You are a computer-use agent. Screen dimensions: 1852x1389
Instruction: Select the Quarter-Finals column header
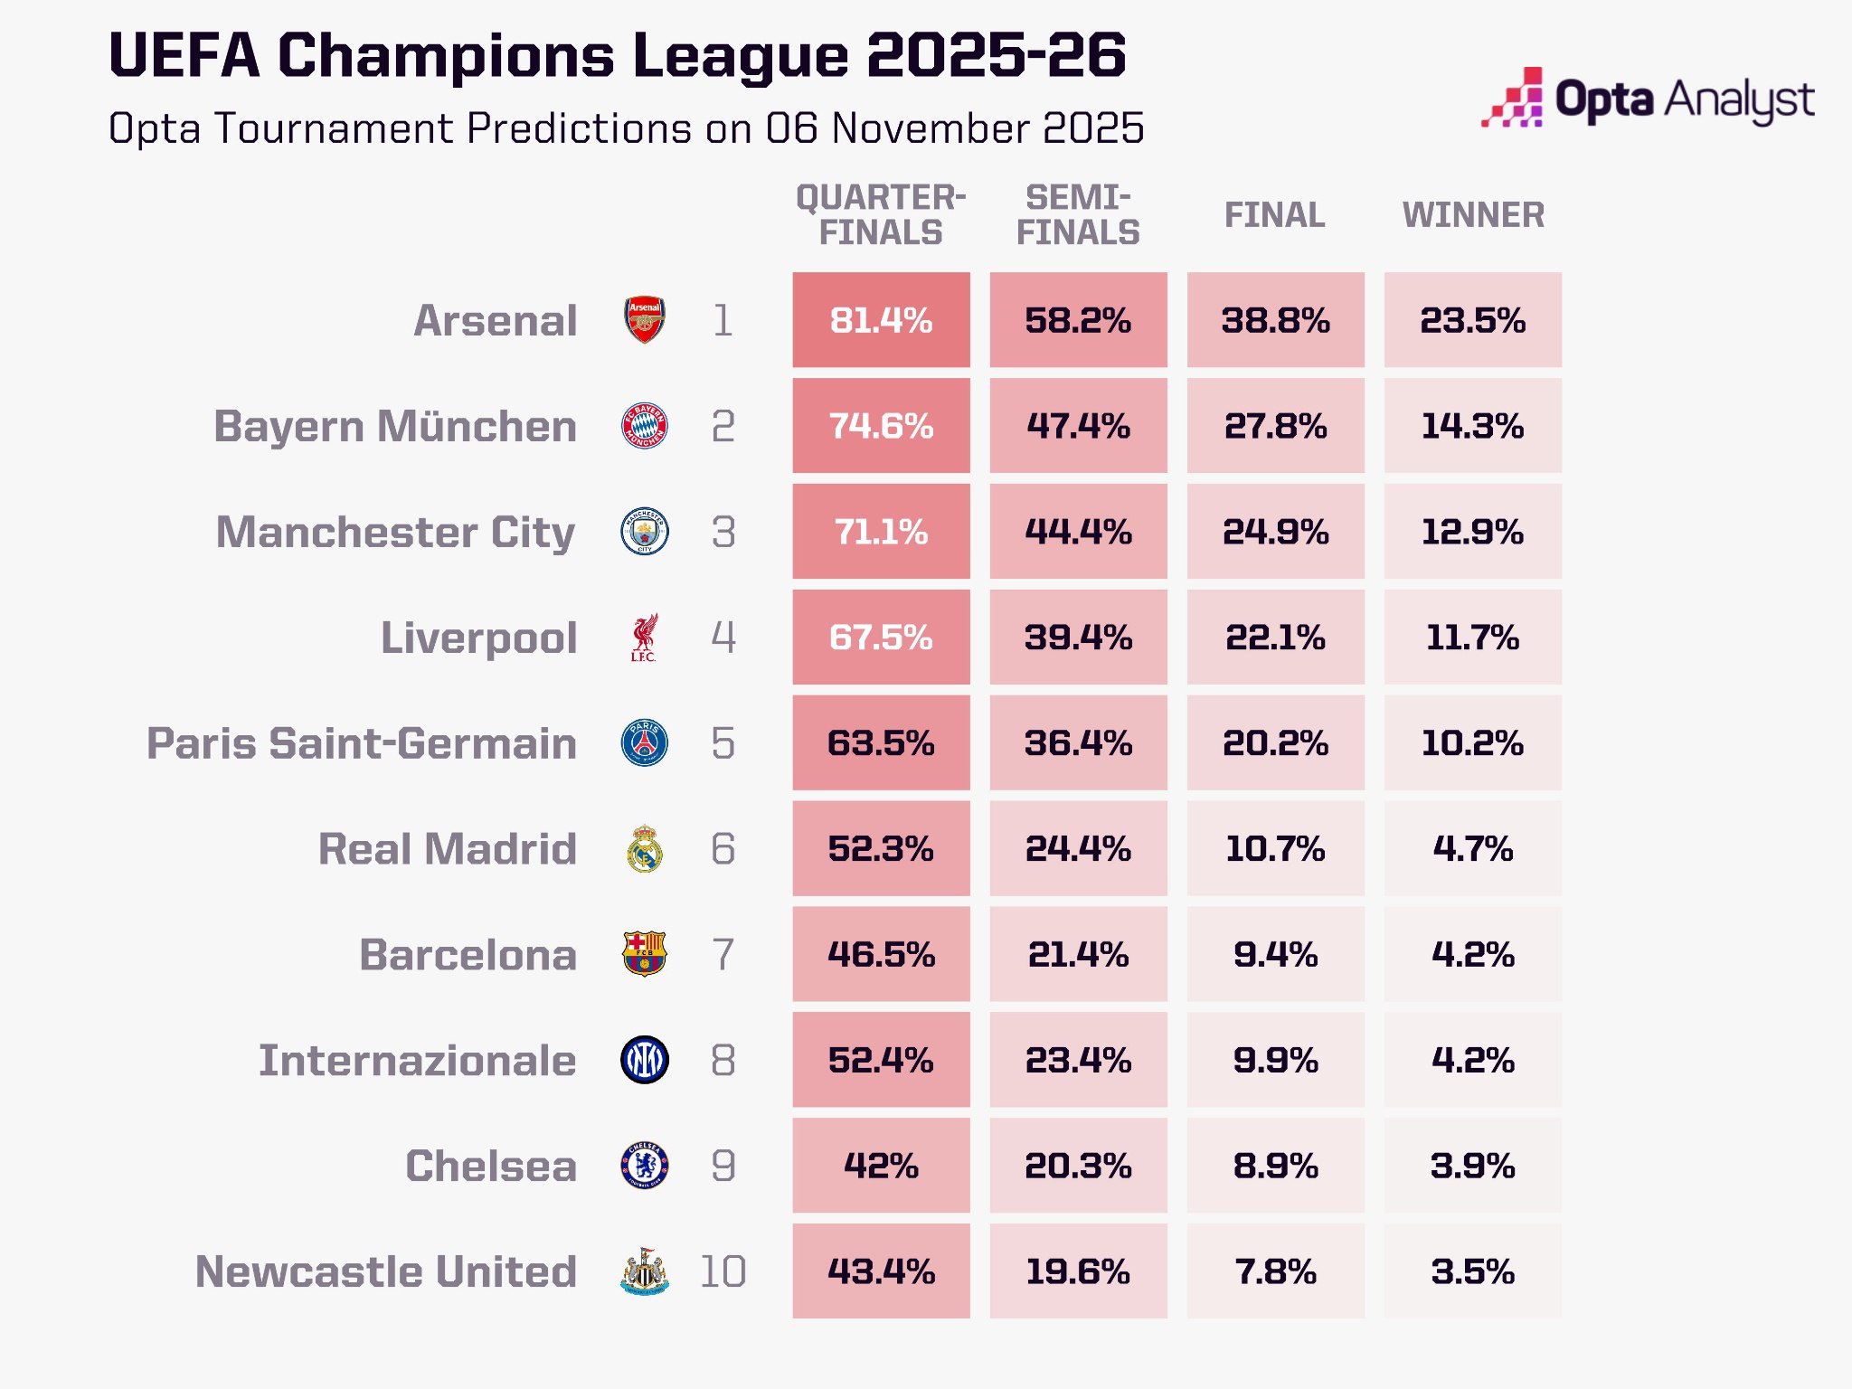tap(881, 215)
